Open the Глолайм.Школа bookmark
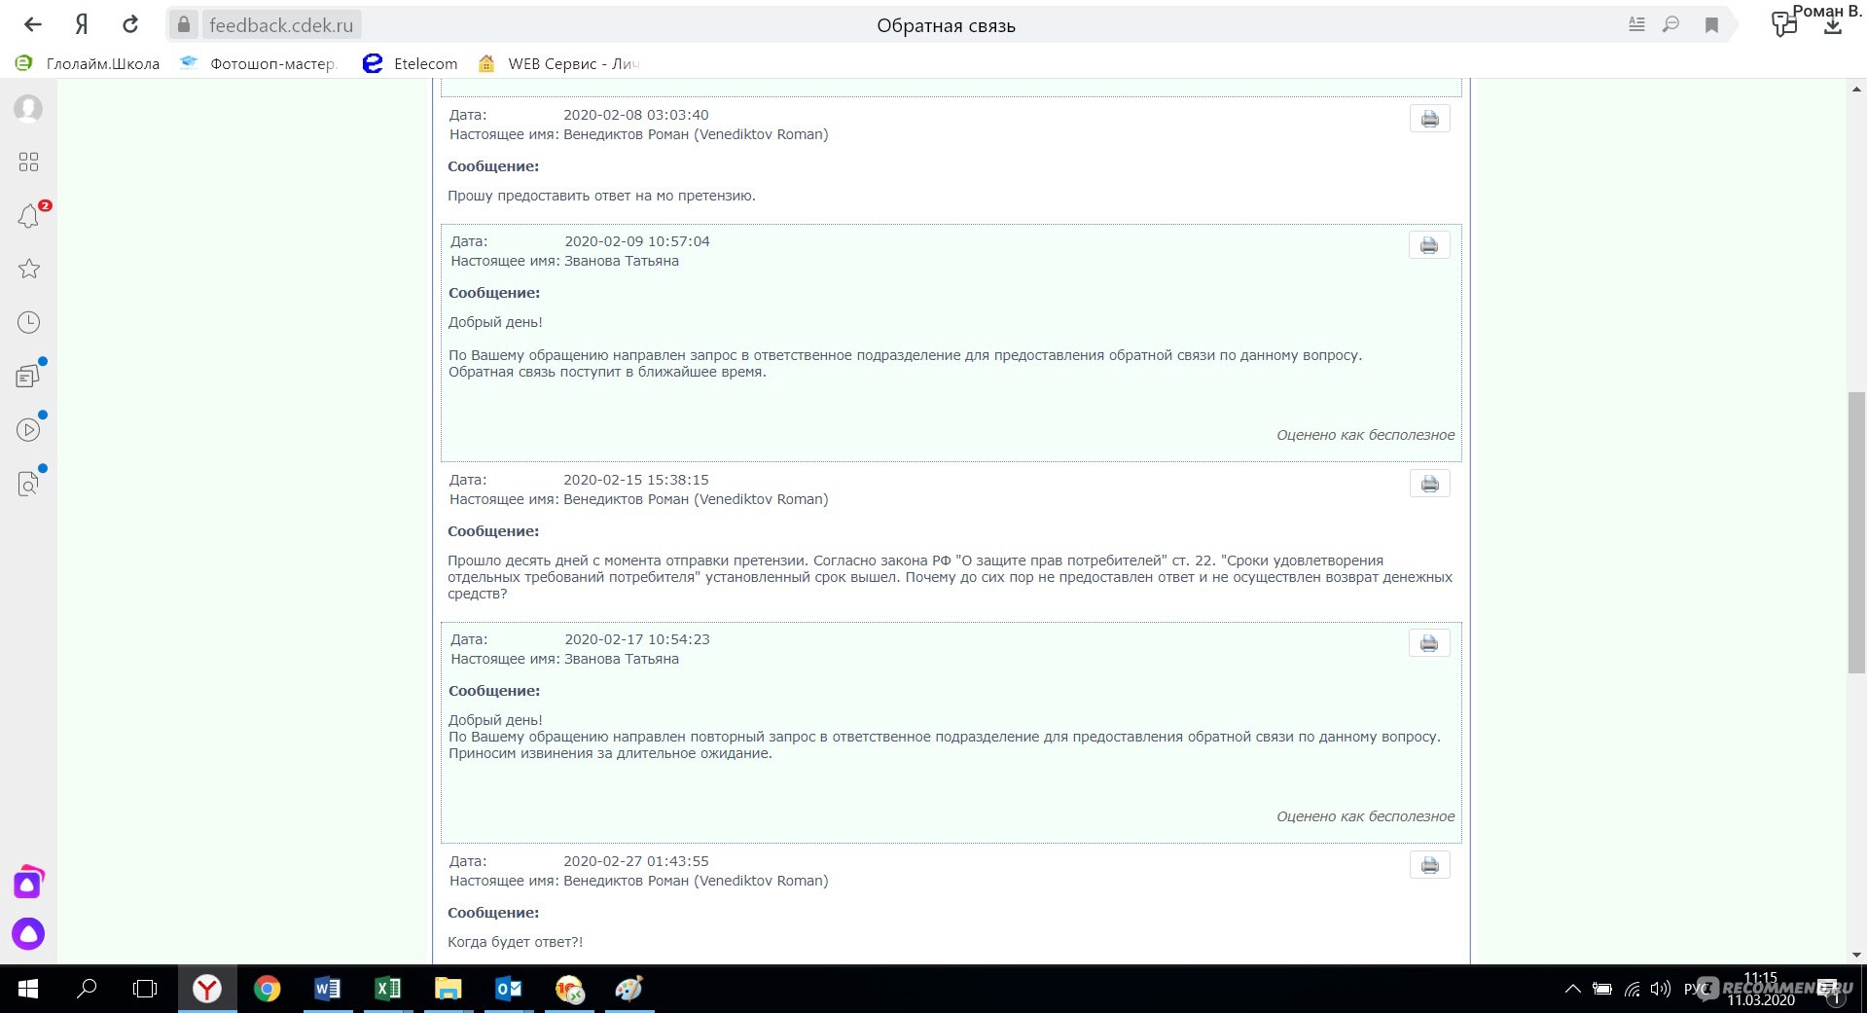This screenshot has height=1013, width=1867. [88, 63]
